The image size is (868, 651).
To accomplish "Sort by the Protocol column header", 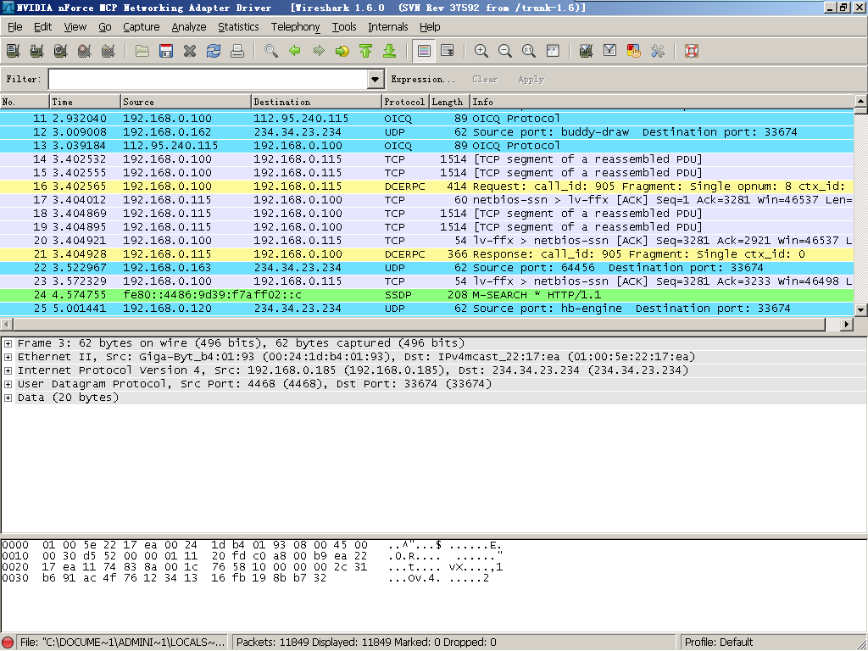I will [x=404, y=102].
